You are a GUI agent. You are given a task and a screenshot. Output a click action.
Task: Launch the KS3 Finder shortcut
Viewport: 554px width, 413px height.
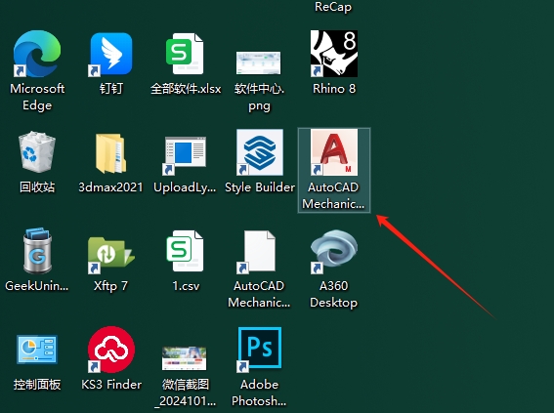[111, 350]
